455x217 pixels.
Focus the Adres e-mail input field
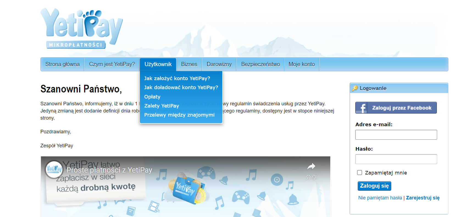click(396, 135)
